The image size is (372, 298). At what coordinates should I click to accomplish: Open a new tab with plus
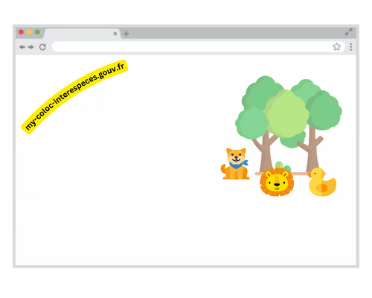[126, 34]
